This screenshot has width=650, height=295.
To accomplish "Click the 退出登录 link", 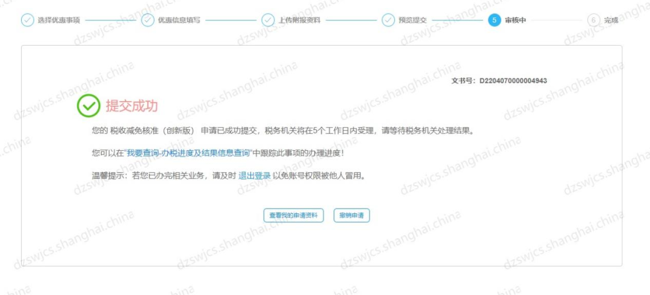I will click(255, 176).
